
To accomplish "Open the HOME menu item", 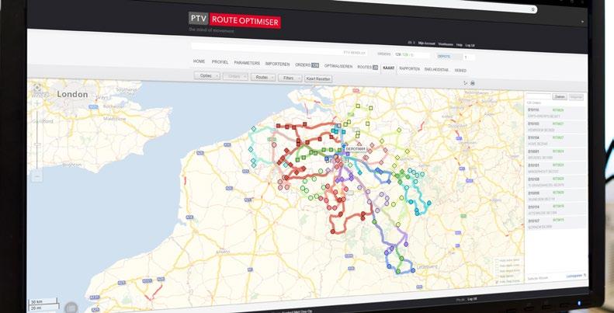I will click(x=199, y=62).
